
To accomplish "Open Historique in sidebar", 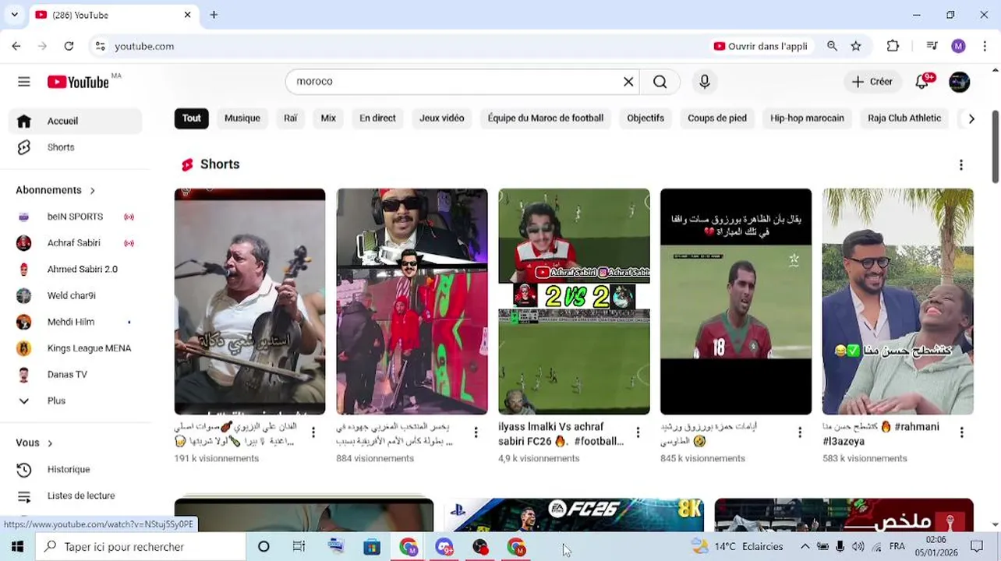I will (x=75, y=469).
